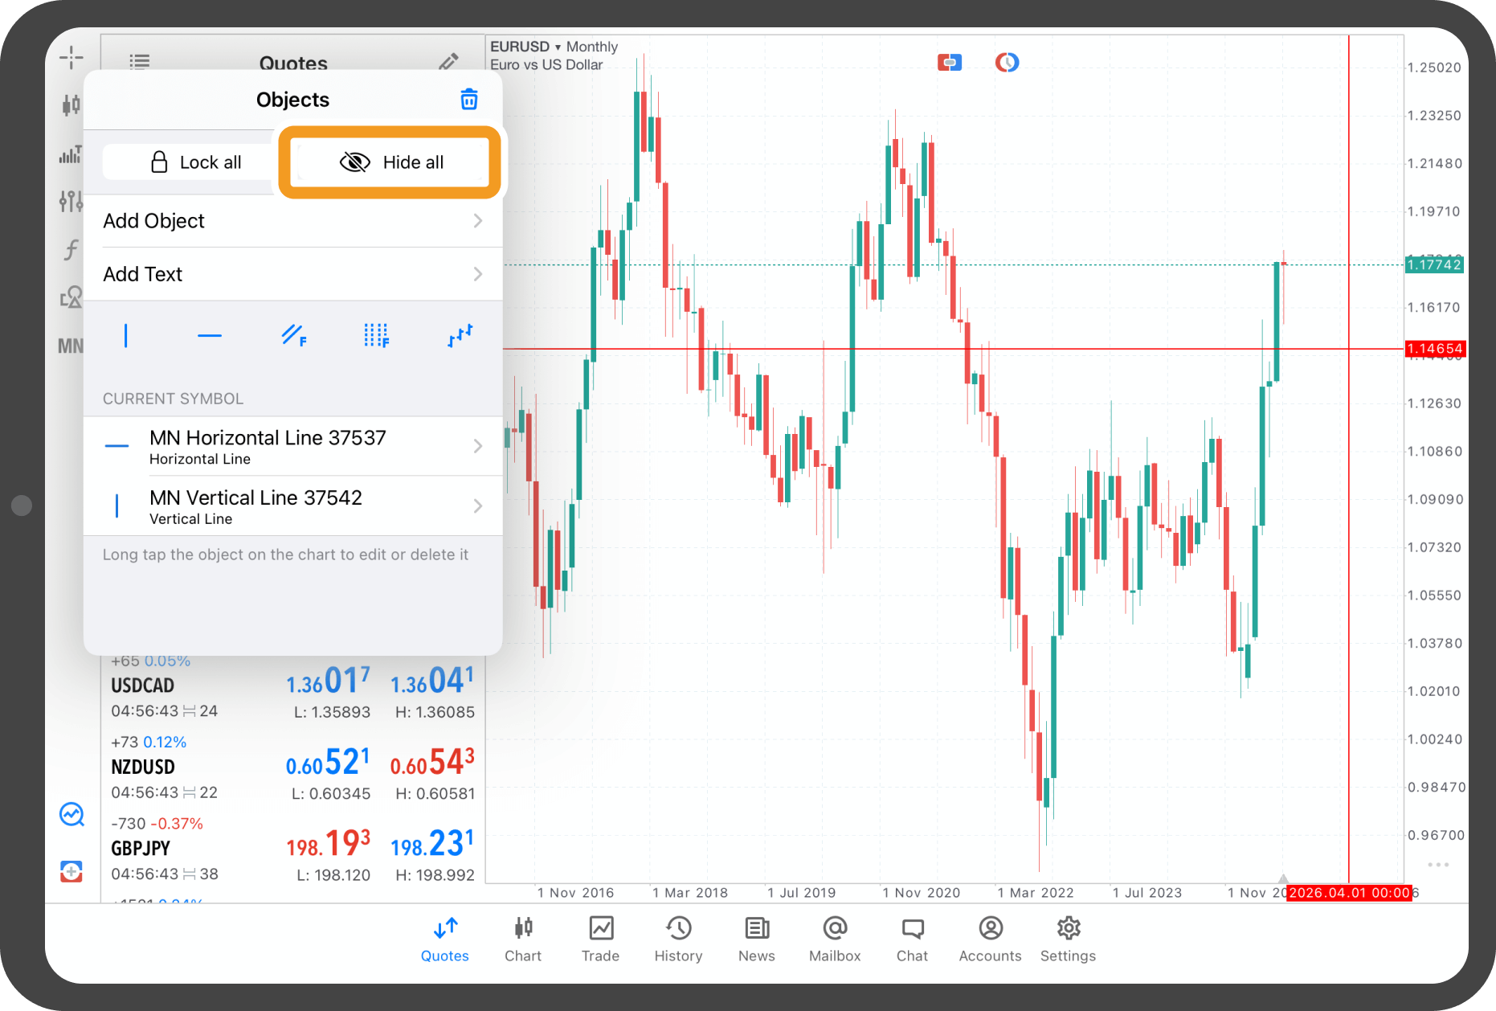The image size is (1496, 1011).
Task: Toggle Hide all objects
Action: (x=390, y=162)
